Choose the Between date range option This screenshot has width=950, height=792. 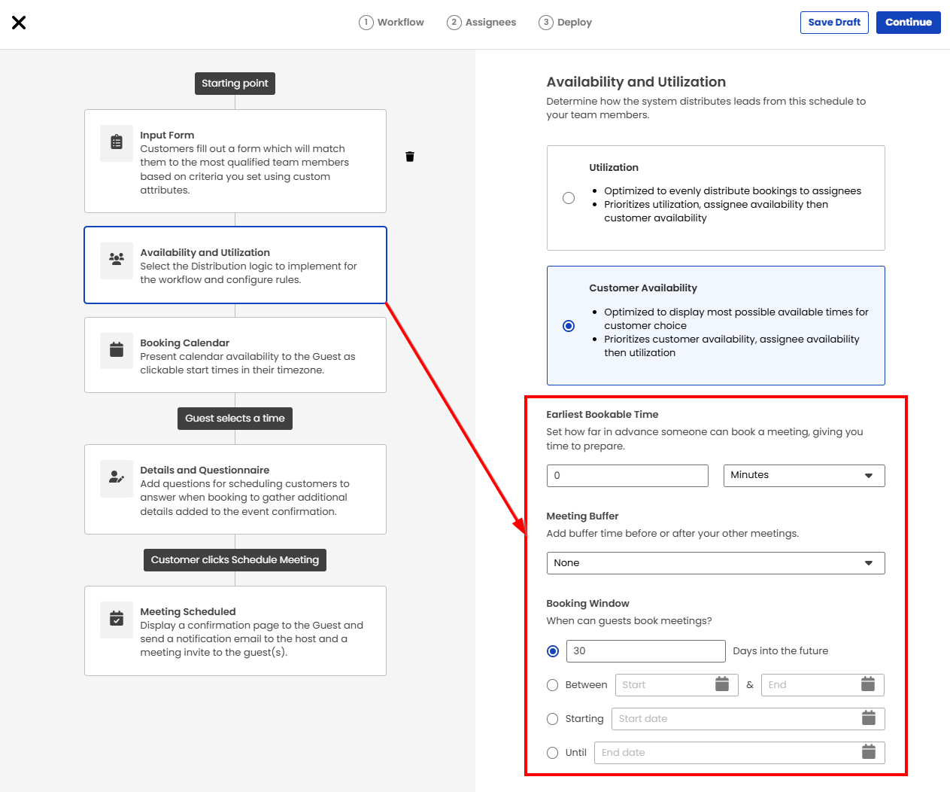tap(553, 685)
